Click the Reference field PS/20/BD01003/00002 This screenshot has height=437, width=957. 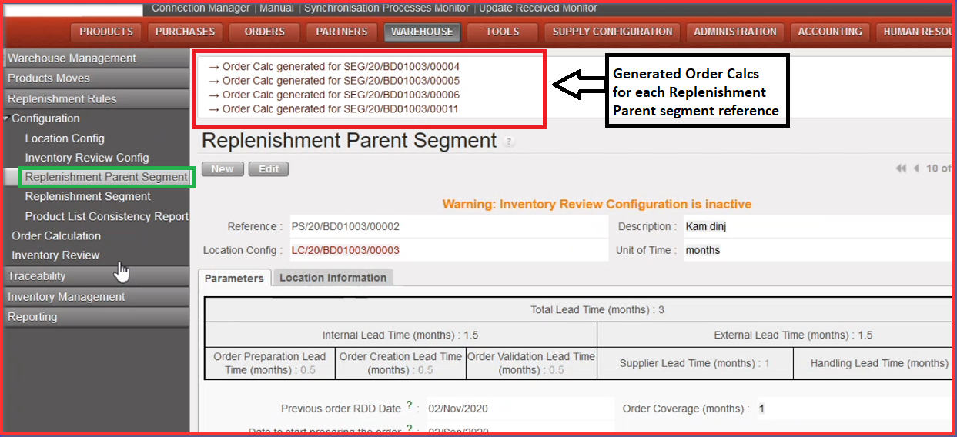click(447, 227)
